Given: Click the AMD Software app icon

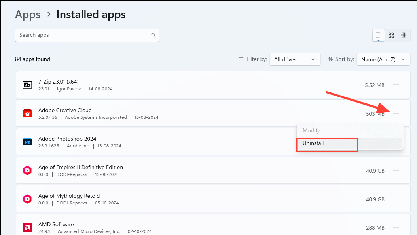Looking at the screenshot, I should pyautogui.click(x=27, y=227).
